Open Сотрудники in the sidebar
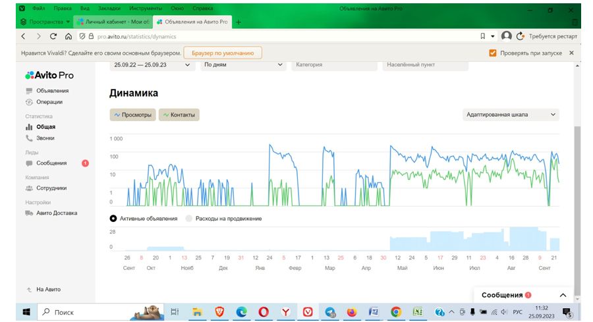 (51, 188)
